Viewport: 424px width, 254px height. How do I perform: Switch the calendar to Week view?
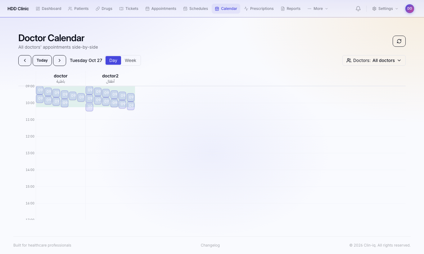pos(130,60)
